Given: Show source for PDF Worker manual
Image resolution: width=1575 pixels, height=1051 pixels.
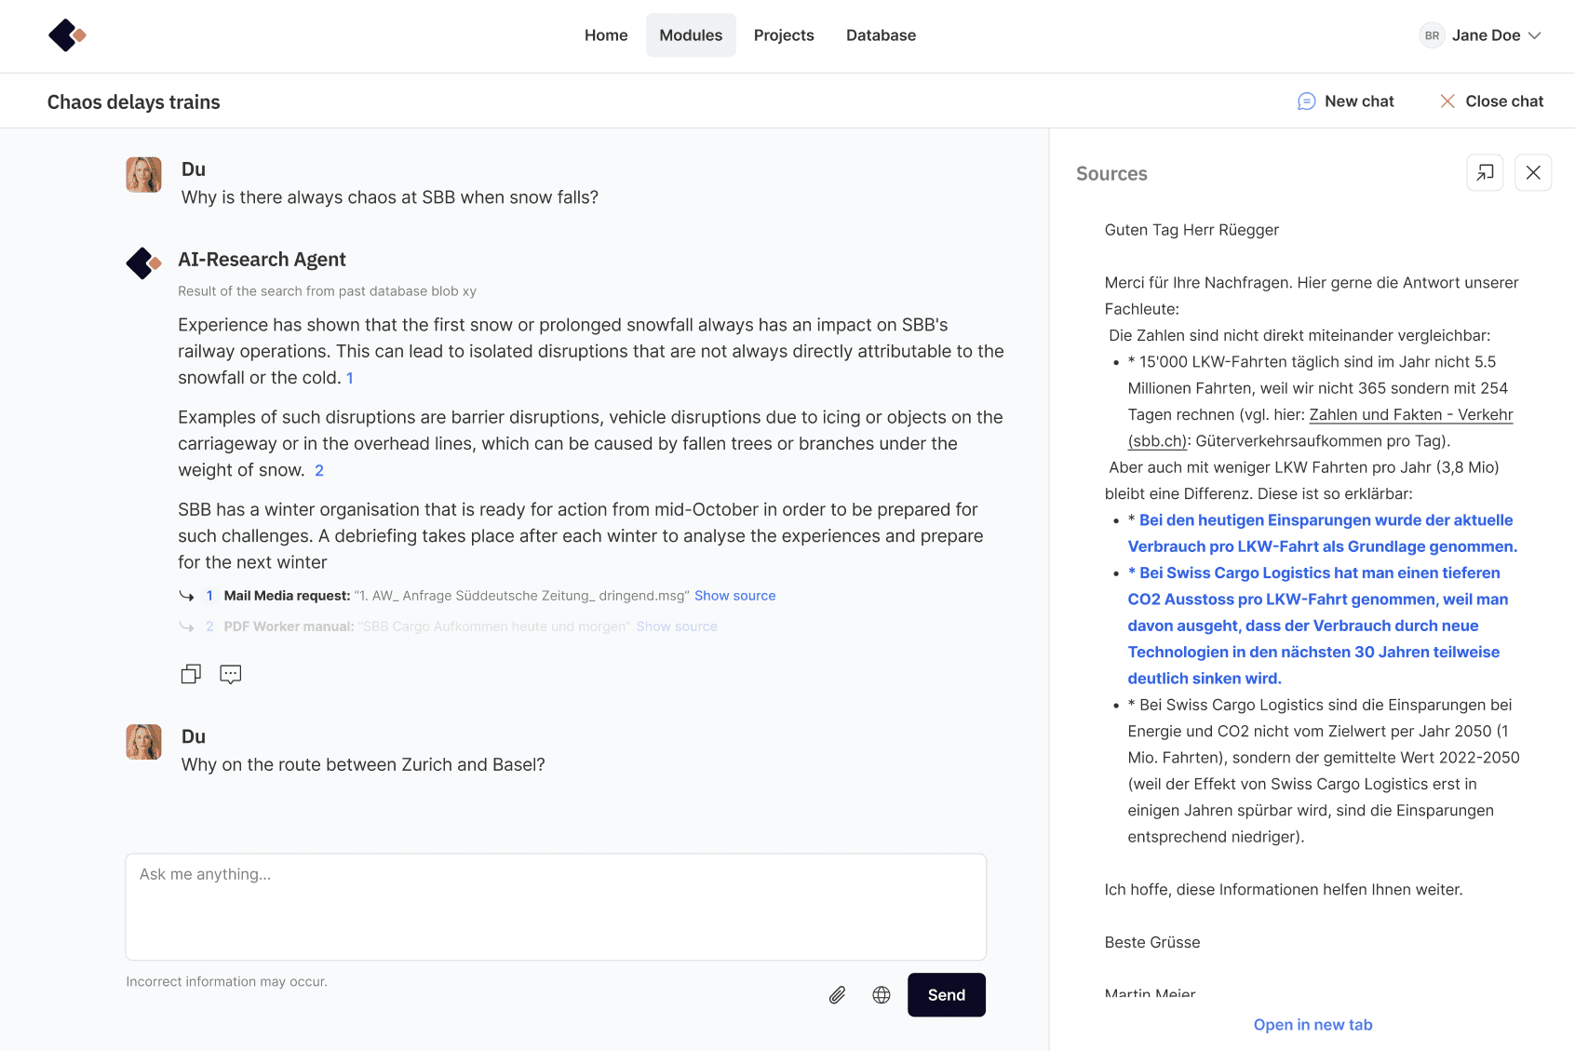Looking at the screenshot, I should tap(677, 627).
